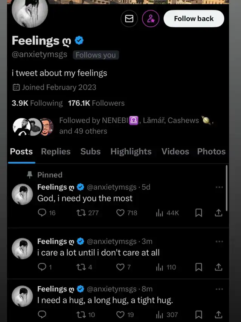Like the "God, i need you" post
The height and width of the screenshot is (322, 241).
120,213
